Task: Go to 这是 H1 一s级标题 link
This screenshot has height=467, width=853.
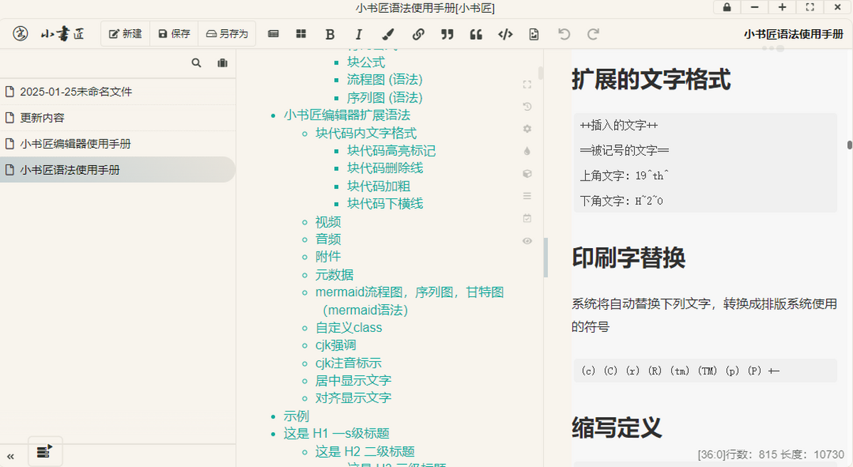Action: [x=336, y=434]
